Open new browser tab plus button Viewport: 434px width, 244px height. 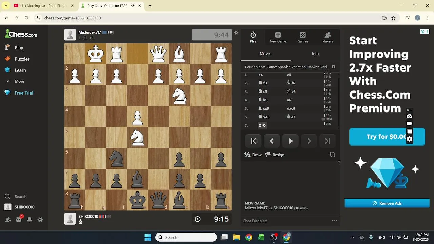[150, 6]
